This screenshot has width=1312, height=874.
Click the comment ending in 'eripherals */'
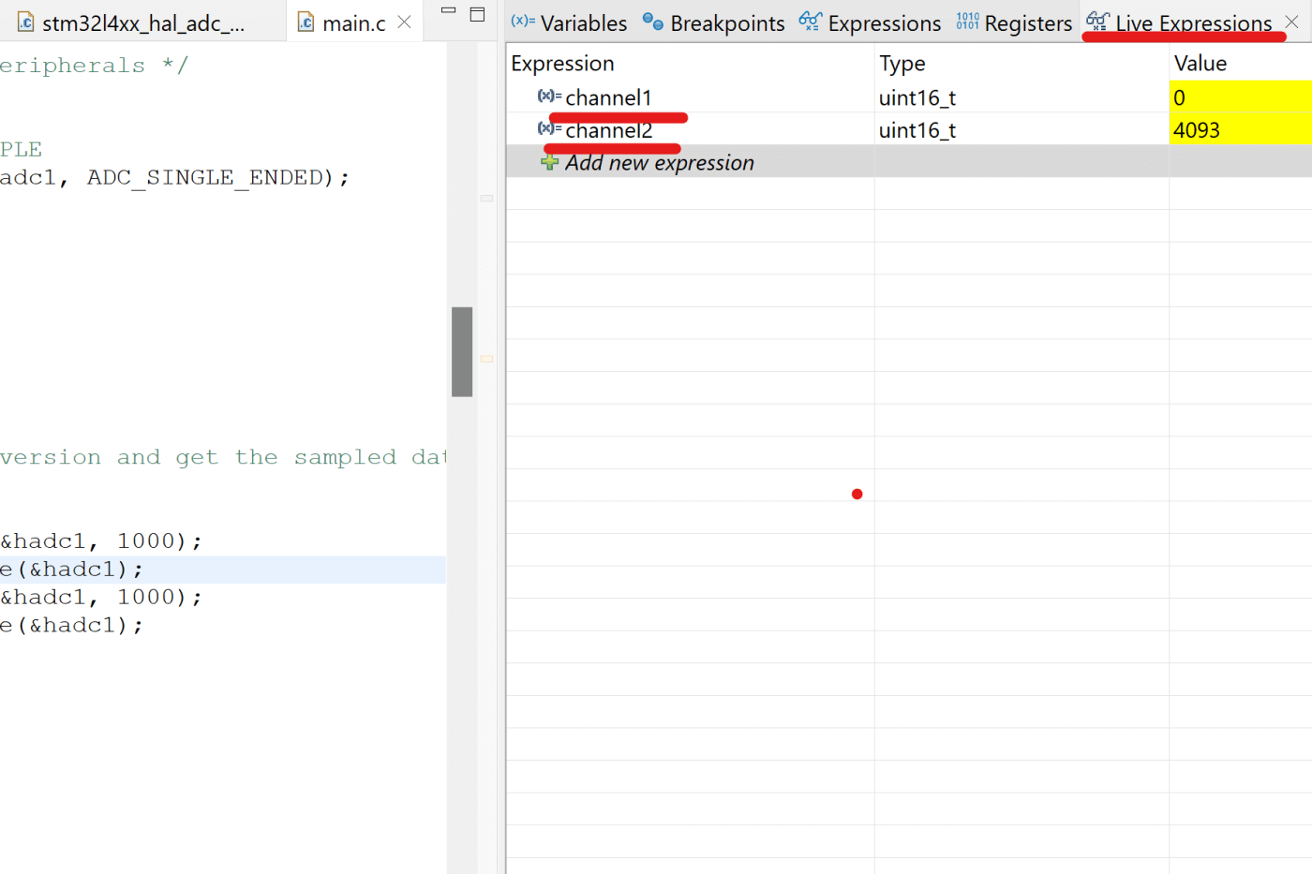[94, 66]
